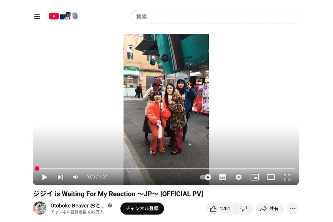Share the video via 共有

(x=270, y=208)
